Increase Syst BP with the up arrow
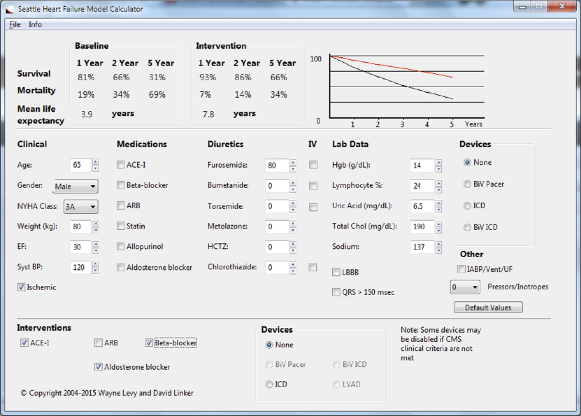 click(x=96, y=264)
